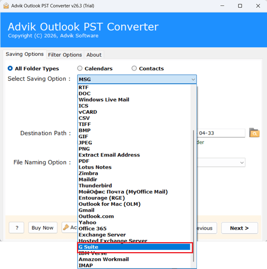This screenshot has height=269, width=267.
Task: Select ICS in the dropdown list
Action: (x=134, y=106)
